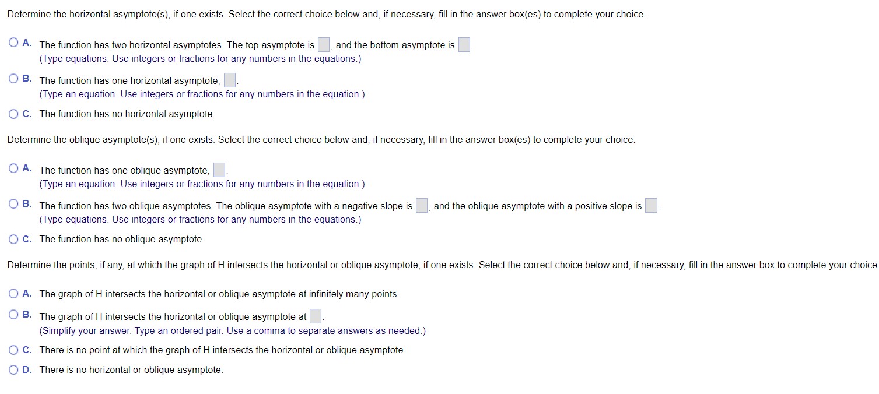The width and height of the screenshot is (879, 394).
Task: Click the infinitely many points choice text
Action: click(x=219, y=294)
